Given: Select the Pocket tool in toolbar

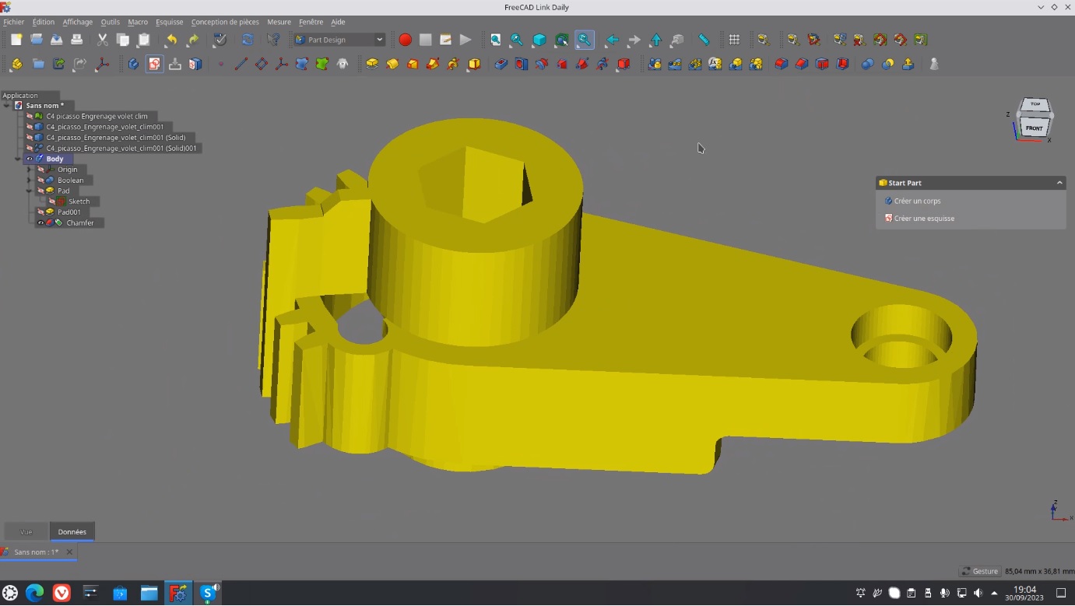Looking at the screenshot, I should point(501,64).
